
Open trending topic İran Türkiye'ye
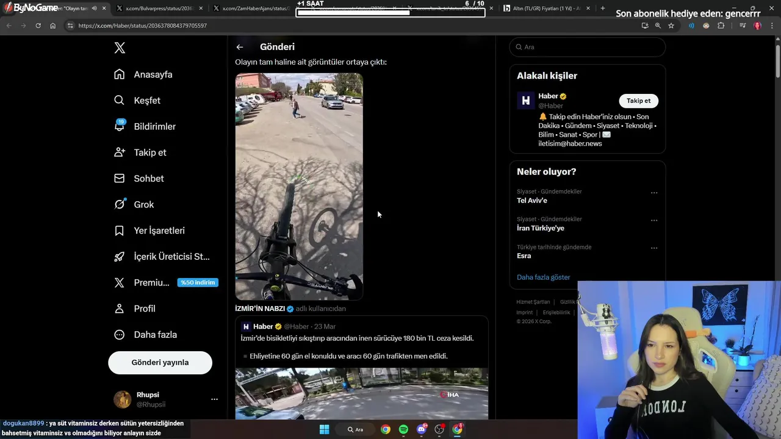541,228
